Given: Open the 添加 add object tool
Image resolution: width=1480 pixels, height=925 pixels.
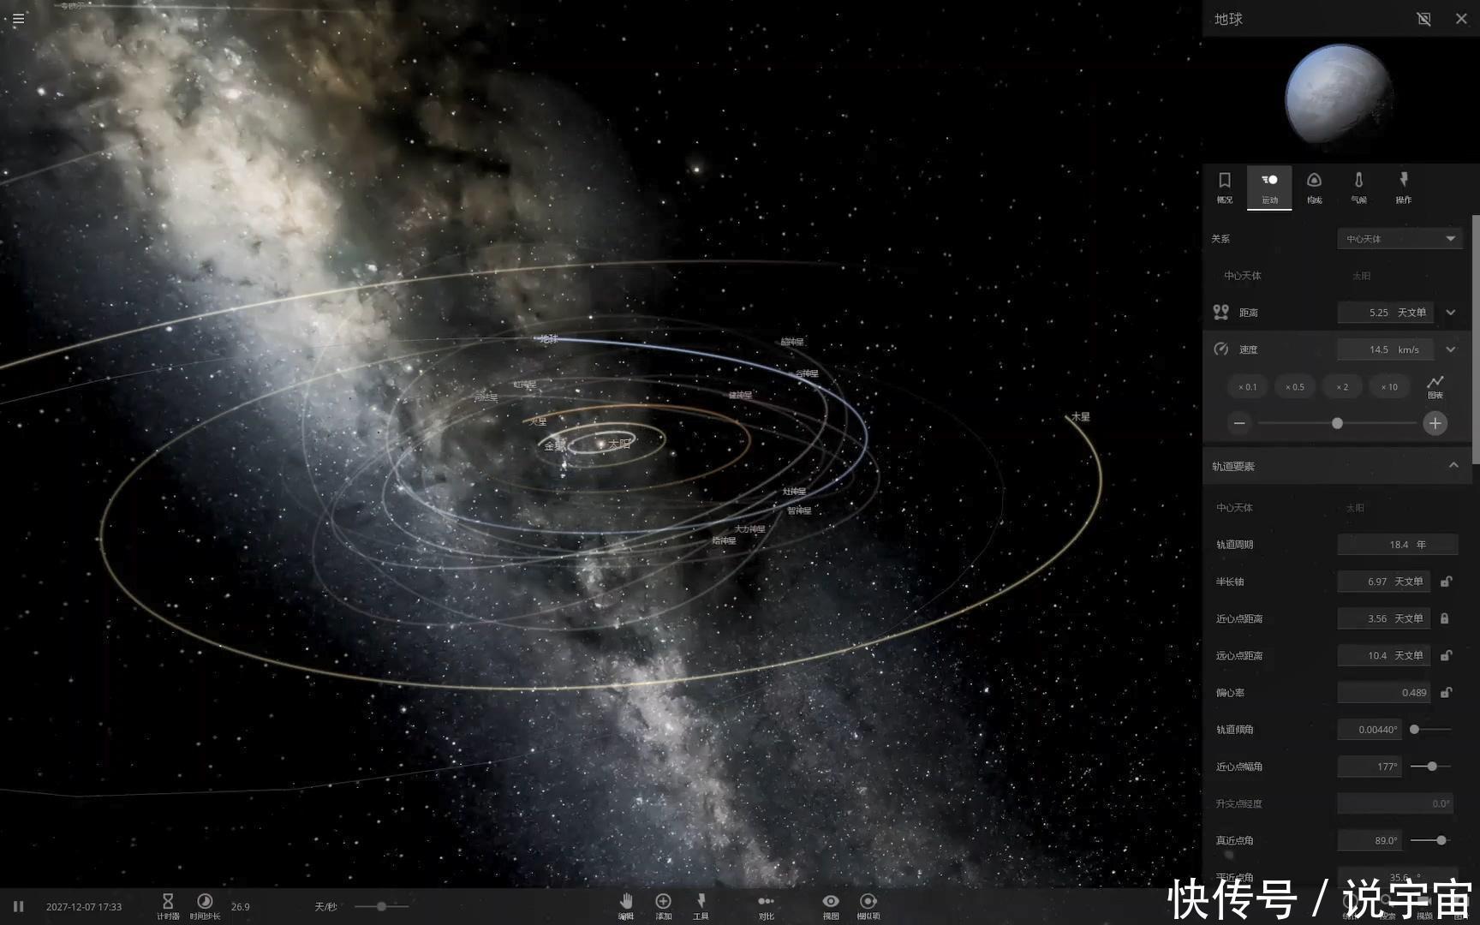Looking at the screenshot, I should pos(663,902).
